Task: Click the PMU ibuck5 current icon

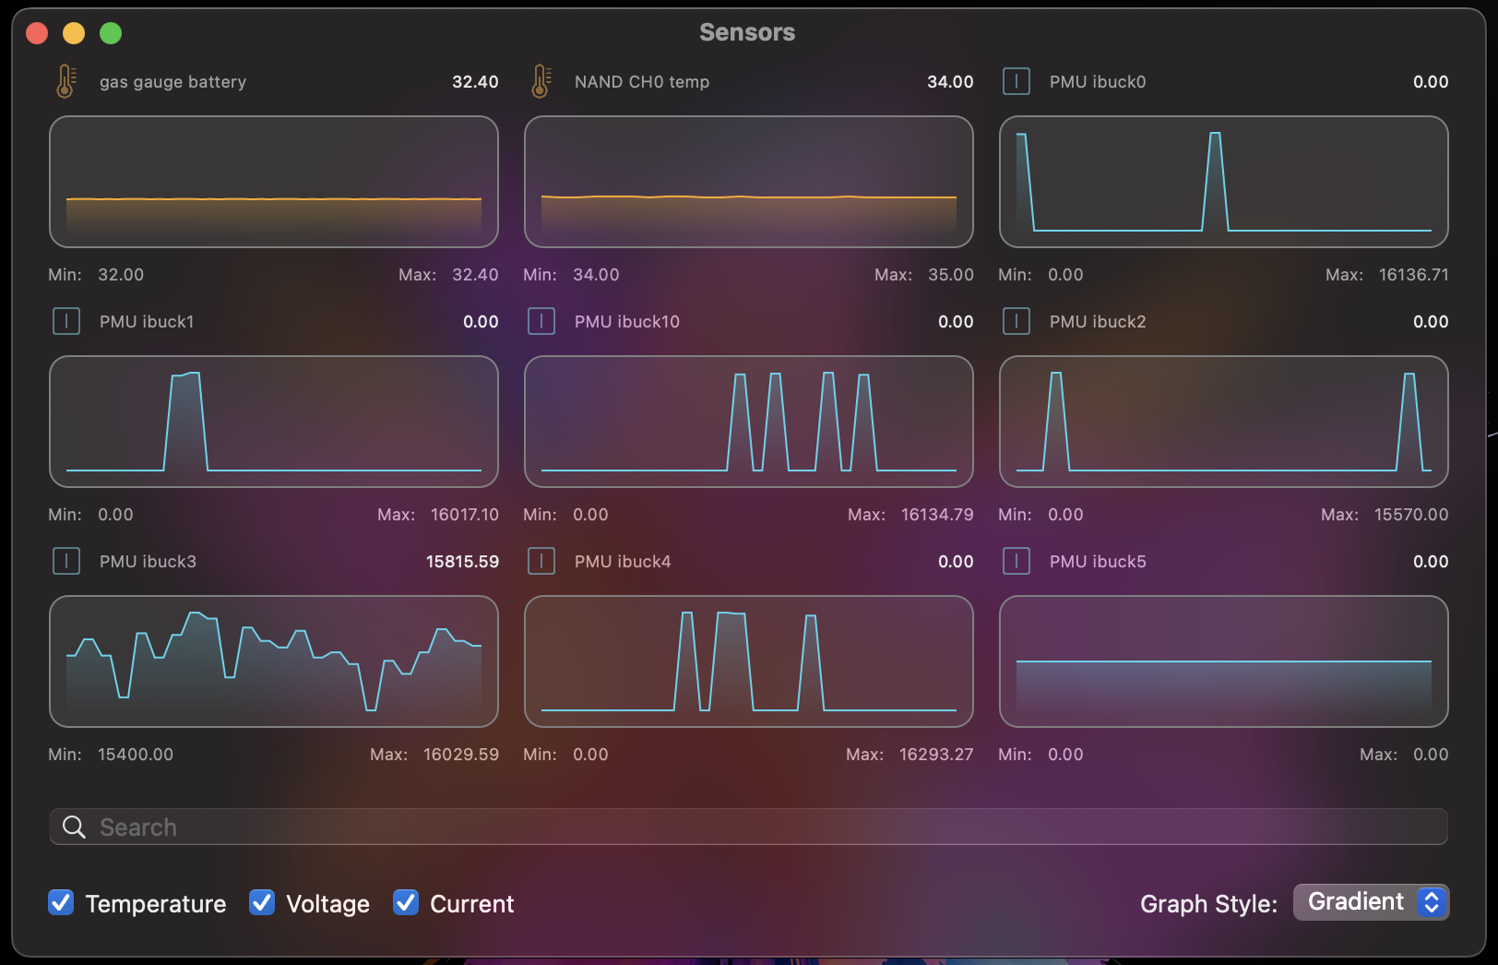Action: [x=1016, y=561]
